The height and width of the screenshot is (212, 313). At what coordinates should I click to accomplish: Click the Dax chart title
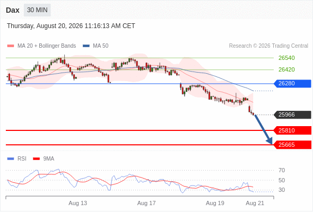pos(13,10)
